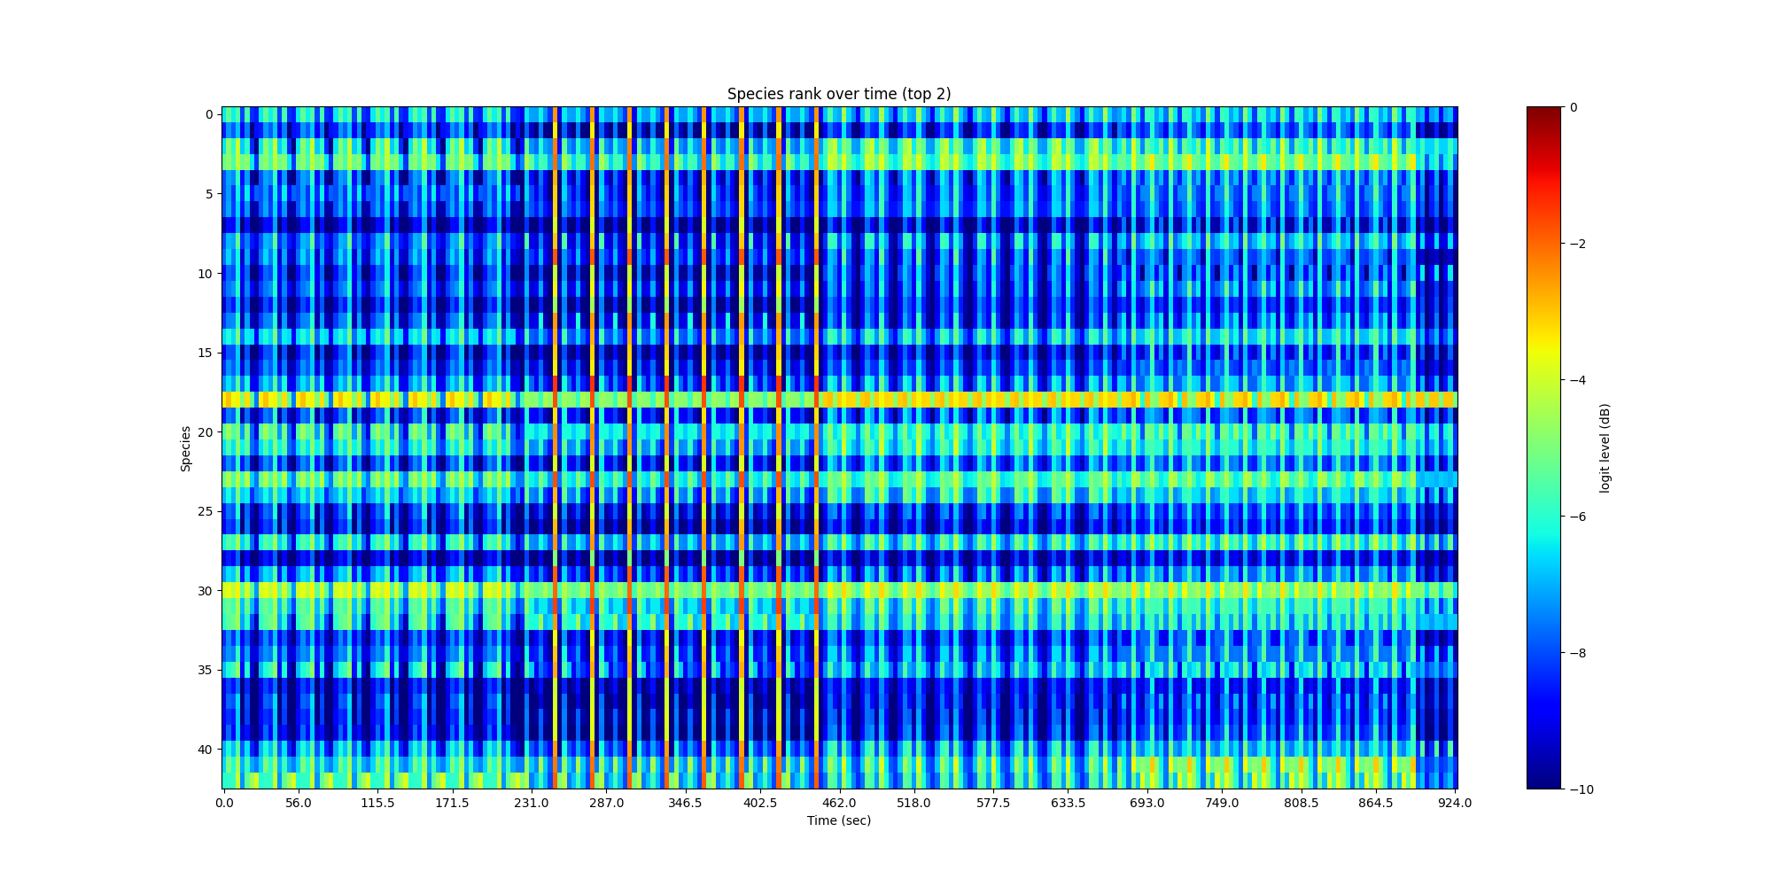
Task: Click the "Species" y-axis label
Action: (x=186, y=448)
